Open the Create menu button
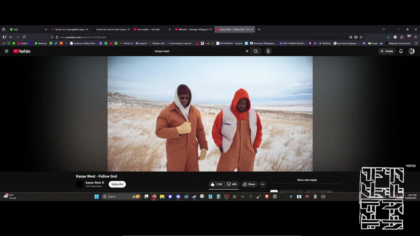Screen dimensions: 420x236 point(387,51)
